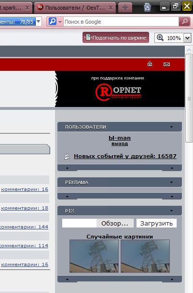Open the mail envelope icon
The image size is (193, 293).
(x=166, y=64)
